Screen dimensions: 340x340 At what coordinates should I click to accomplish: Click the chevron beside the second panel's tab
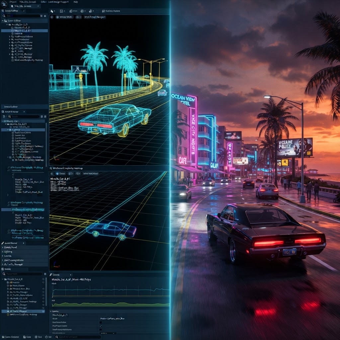tap(24, 112)
